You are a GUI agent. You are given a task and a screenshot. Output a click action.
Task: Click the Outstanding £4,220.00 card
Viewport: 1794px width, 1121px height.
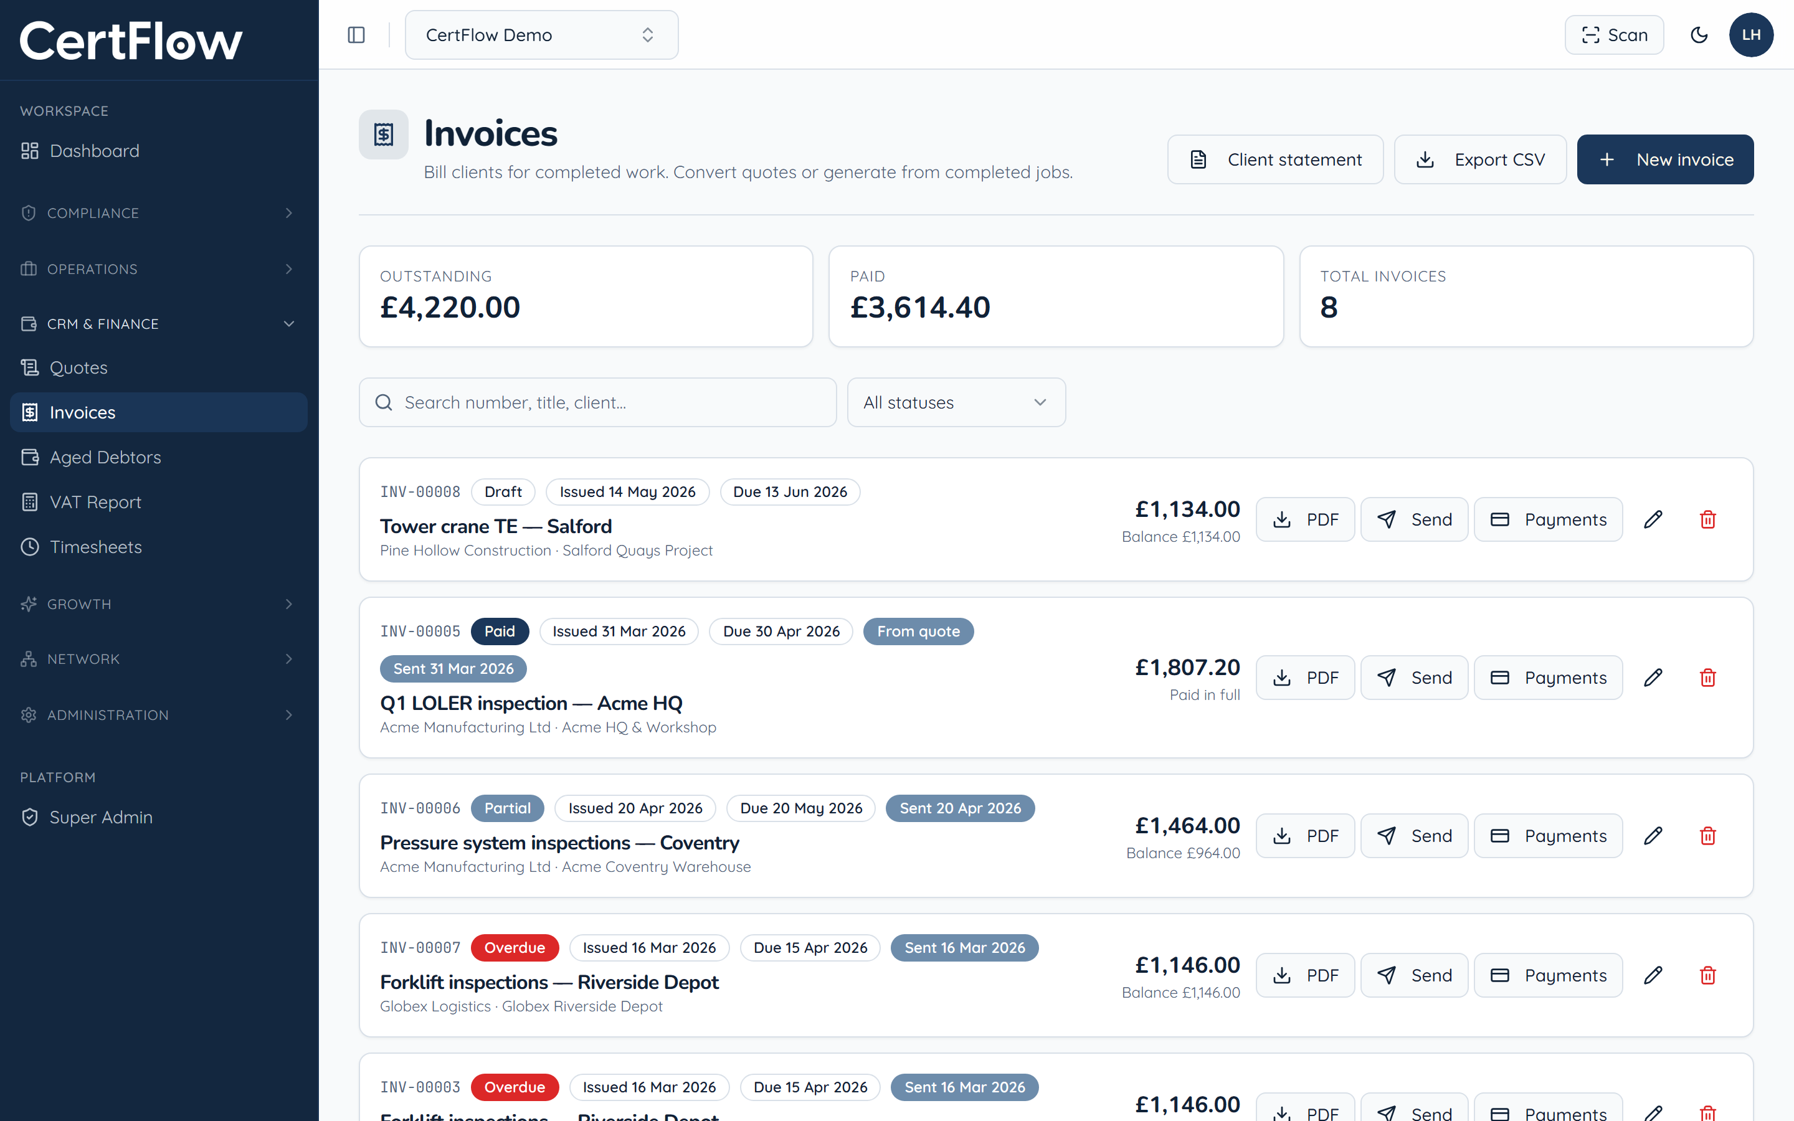pyautogui.click(x=586, y=296)
